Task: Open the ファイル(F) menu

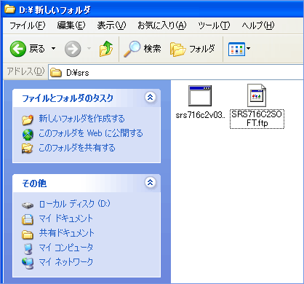Action: tap(28, 25)
